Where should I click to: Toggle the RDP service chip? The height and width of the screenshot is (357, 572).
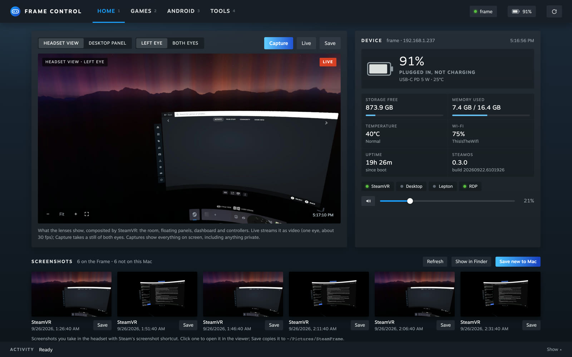470,186
